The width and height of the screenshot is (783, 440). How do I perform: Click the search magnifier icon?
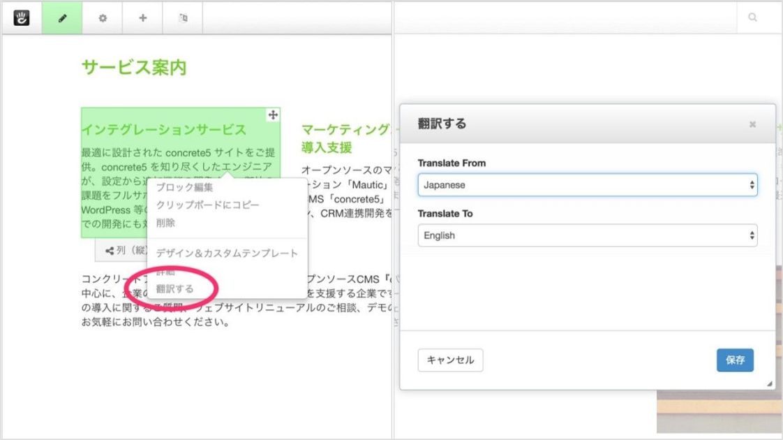(752, 18)
